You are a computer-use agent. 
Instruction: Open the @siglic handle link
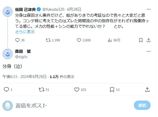tap(21, 57)
